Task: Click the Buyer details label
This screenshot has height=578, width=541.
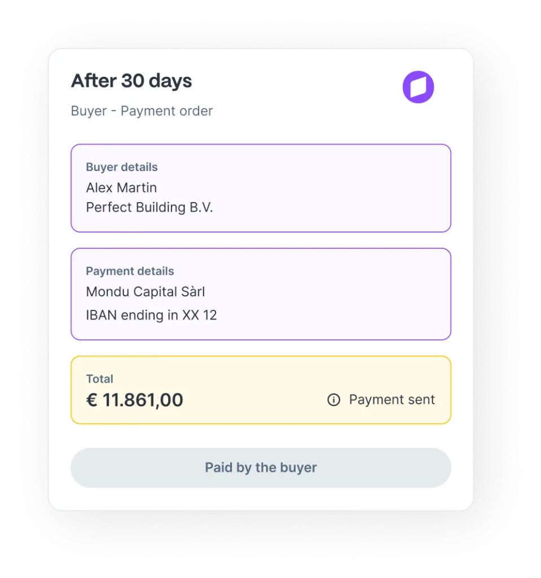Action: (122, 167)
